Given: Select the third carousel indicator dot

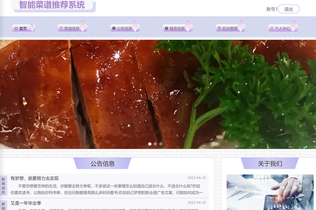Looking at the screenshot, I should (x=161, y=144).
